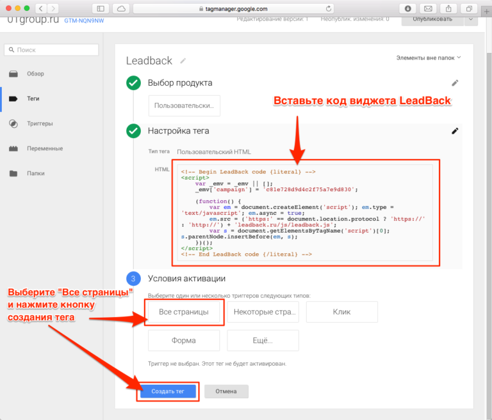Open Папки in the sidebar
The image size is (492, 420).
click(35, 173)
